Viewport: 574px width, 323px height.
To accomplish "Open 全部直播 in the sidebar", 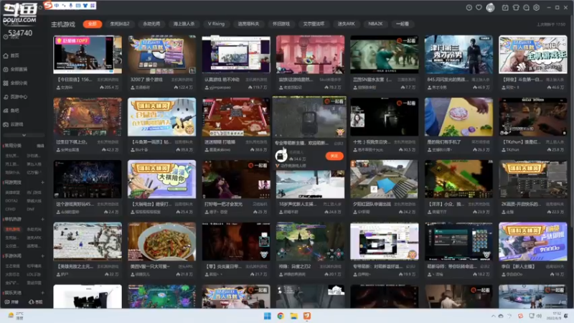I will pos(15,69).
